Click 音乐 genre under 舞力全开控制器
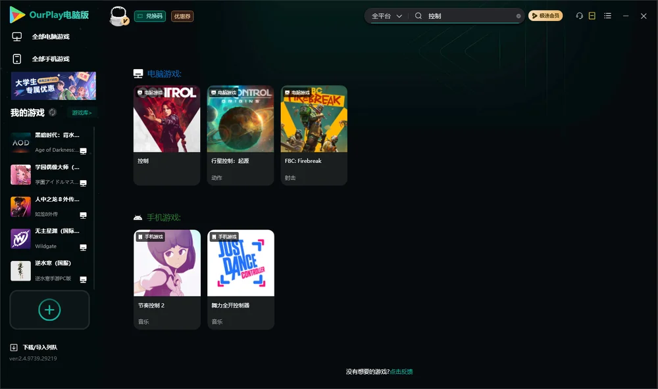Image resolution: width=658 pixels, height=389 pixels. (x=217, y=322)
